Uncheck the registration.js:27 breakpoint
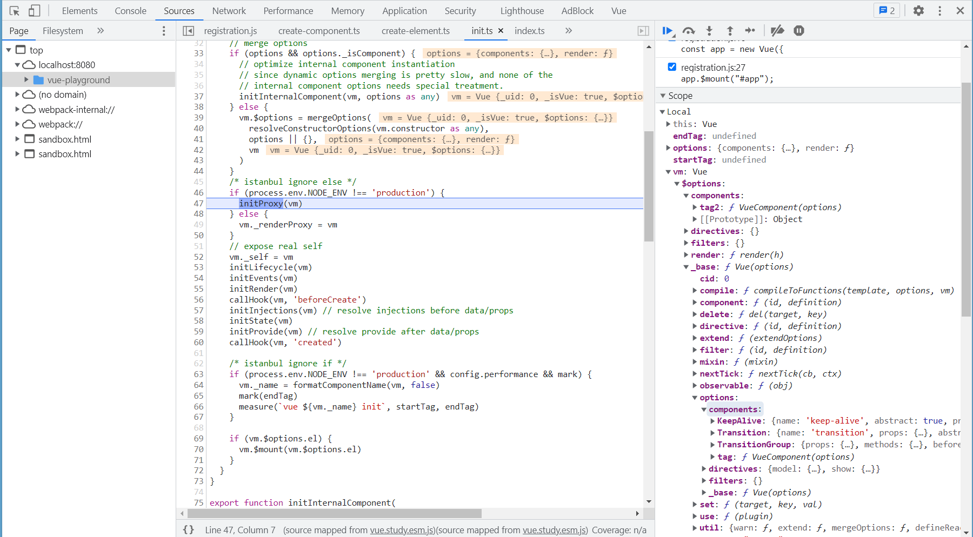973x537 pixels. pos(672,67)
